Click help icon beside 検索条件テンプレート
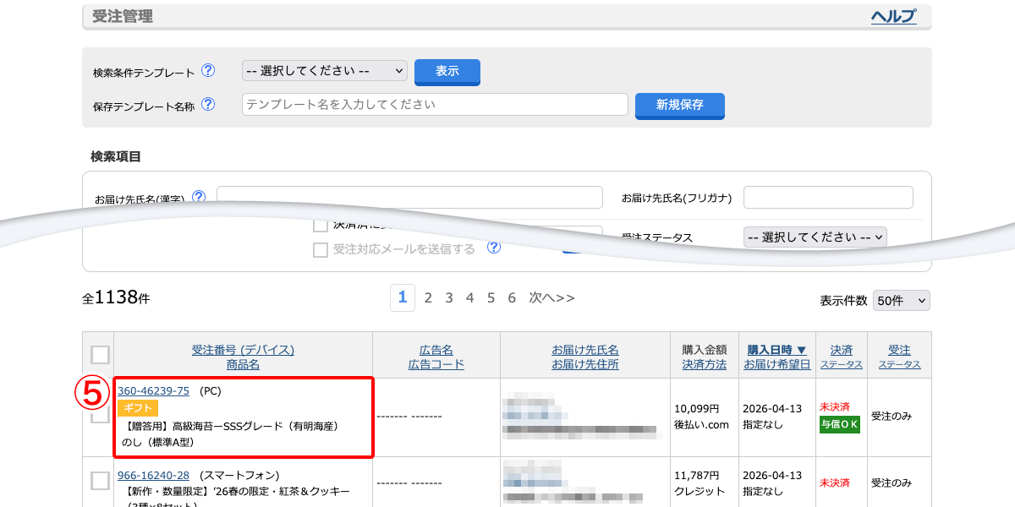The image size is (1015, 507). pyautogui.click(x=208, y=71)
